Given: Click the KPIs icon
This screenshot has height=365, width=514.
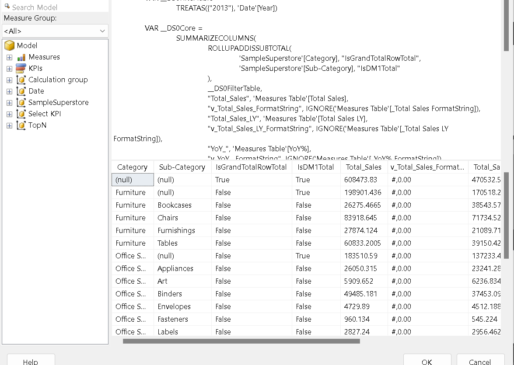Looking at the screenshot, I should point(21,68).
